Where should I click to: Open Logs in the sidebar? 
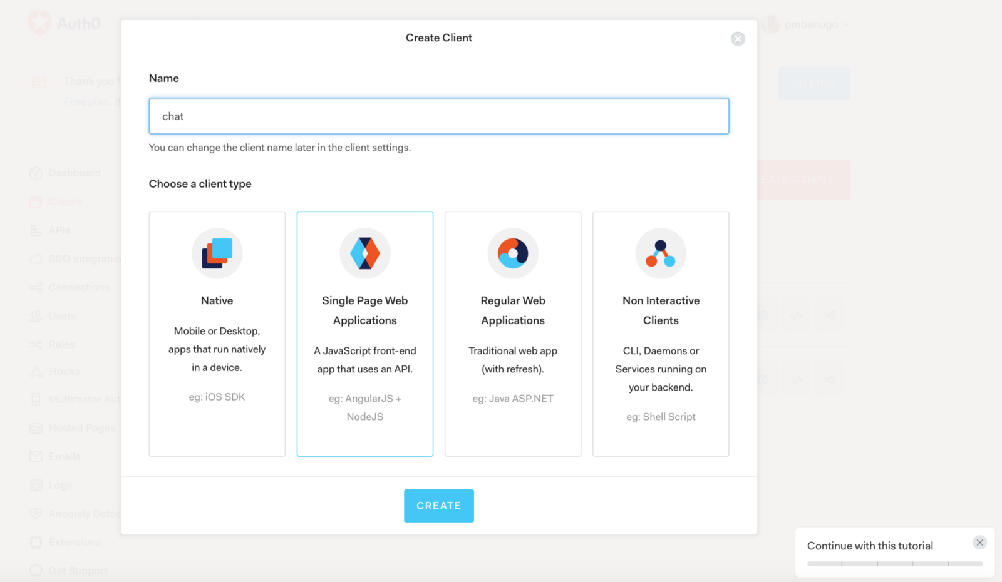(60, 485)
